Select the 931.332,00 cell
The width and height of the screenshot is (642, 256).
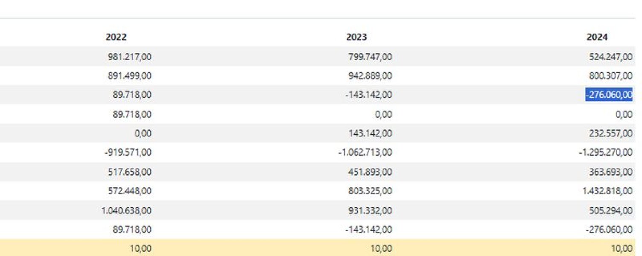tap(370, 210)
